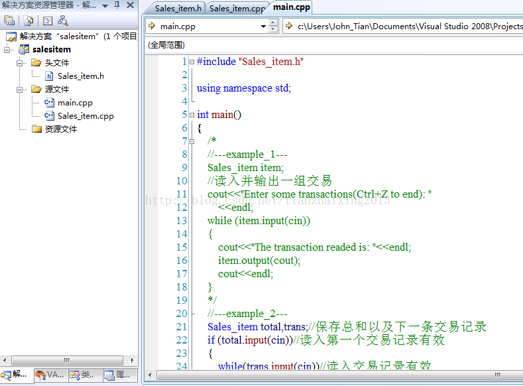523x386 pixels.
Task: Select Sales_item.h in the solution tree
Action: click(80, 76)
